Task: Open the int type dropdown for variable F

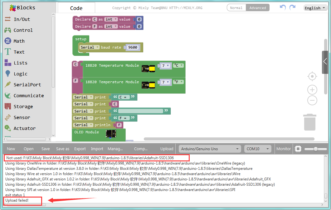Action: click(111, 26)
